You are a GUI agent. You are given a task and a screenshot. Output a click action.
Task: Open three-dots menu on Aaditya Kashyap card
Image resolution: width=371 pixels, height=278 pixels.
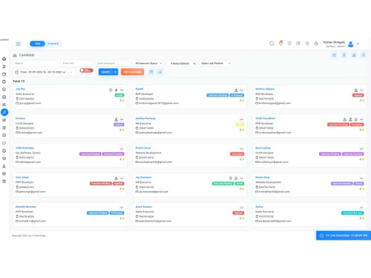[242, 119]
